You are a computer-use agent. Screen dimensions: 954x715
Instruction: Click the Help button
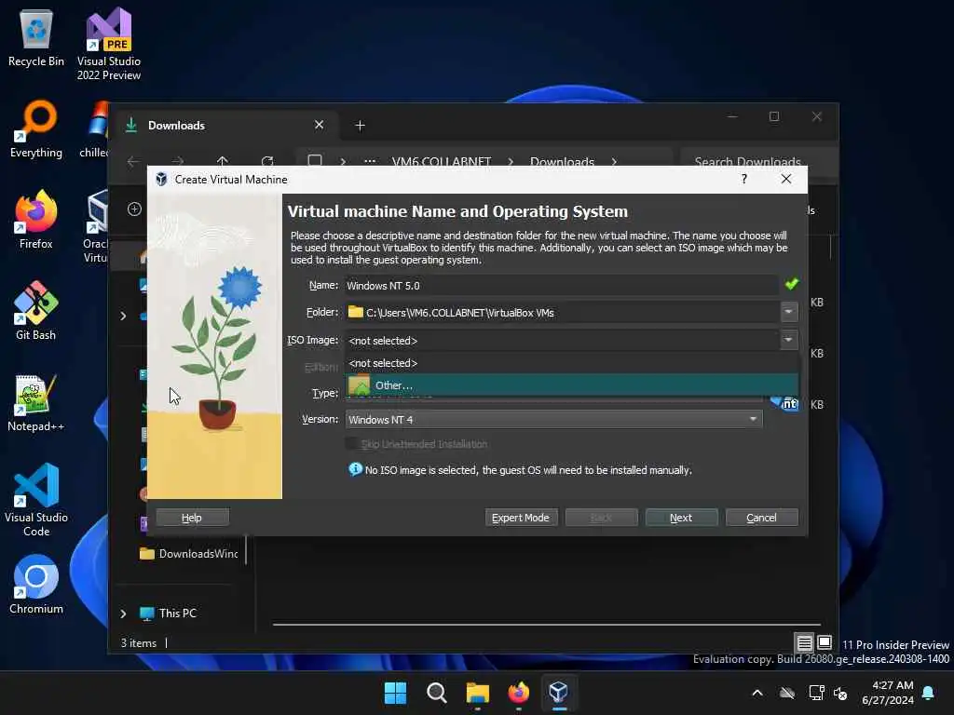(192, 518)
